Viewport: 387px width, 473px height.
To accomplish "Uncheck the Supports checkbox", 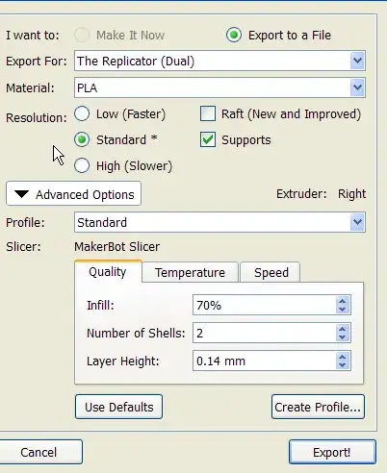I will pos(208,139).
